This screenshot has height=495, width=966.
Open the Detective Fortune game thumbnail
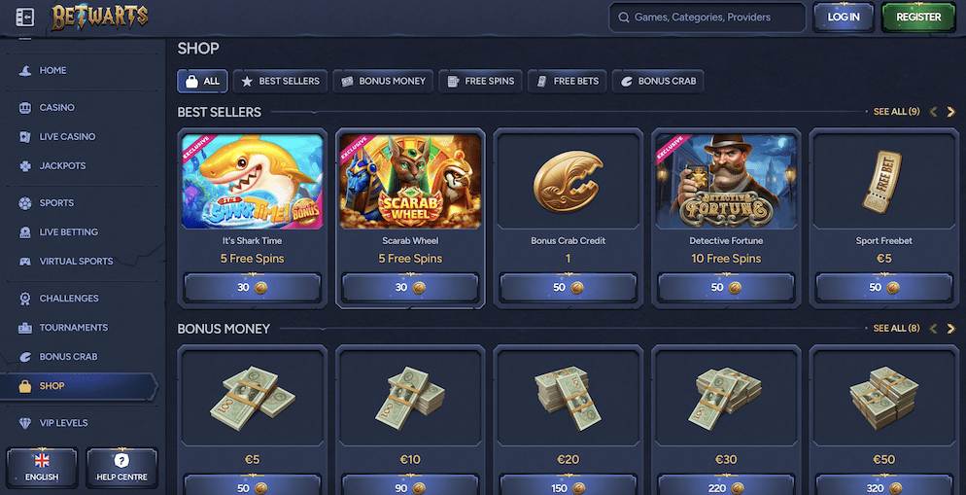tap(726, 181)
